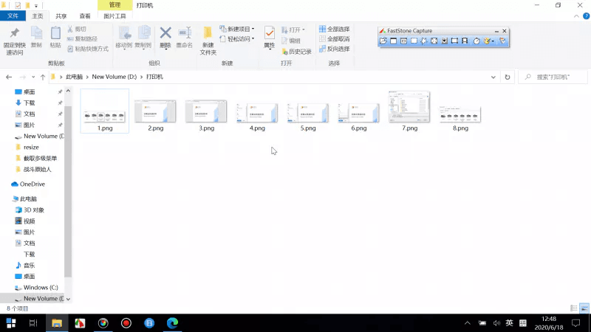Open the Explorer help icon
The height and width of the screenshot is (332, 591).
[586, 15]
